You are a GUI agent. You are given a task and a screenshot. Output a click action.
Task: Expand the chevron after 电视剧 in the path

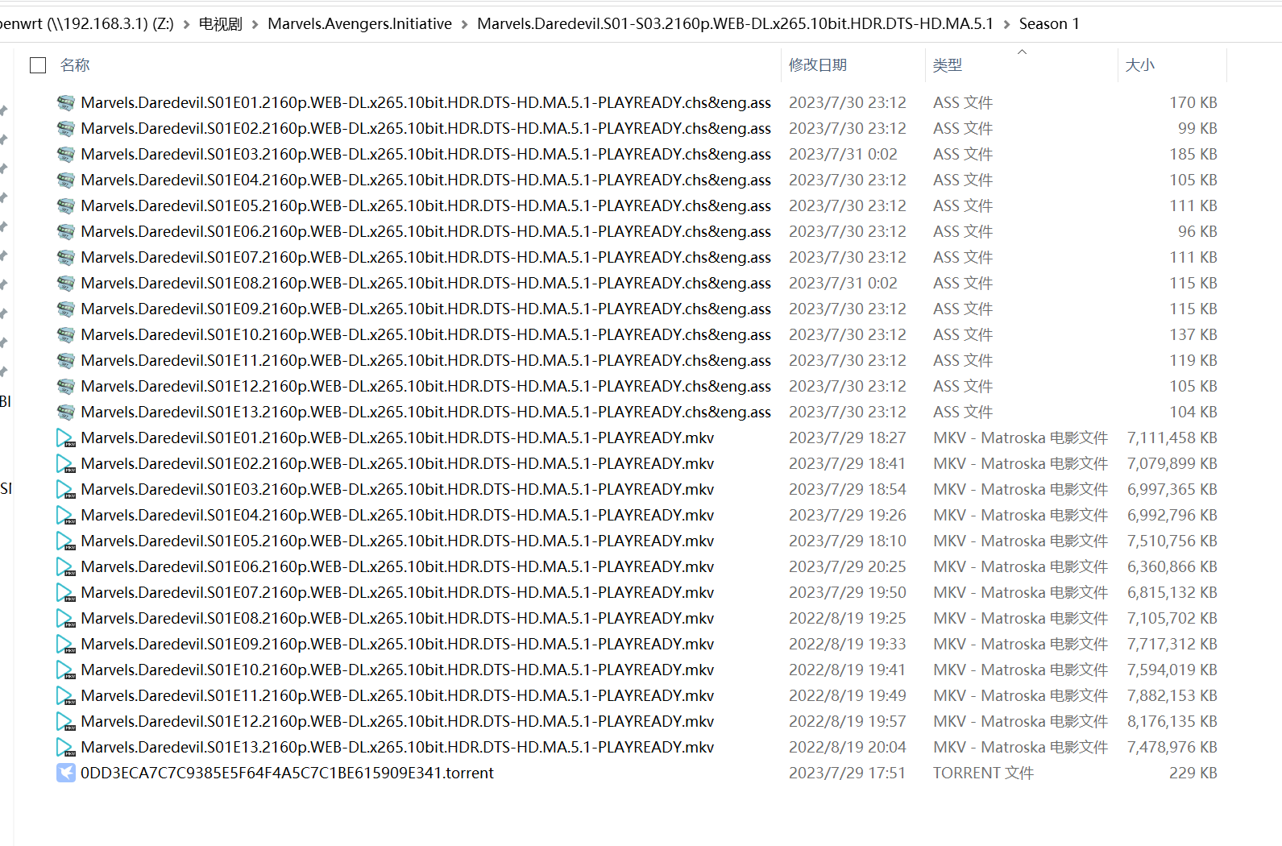coord(255,25)
